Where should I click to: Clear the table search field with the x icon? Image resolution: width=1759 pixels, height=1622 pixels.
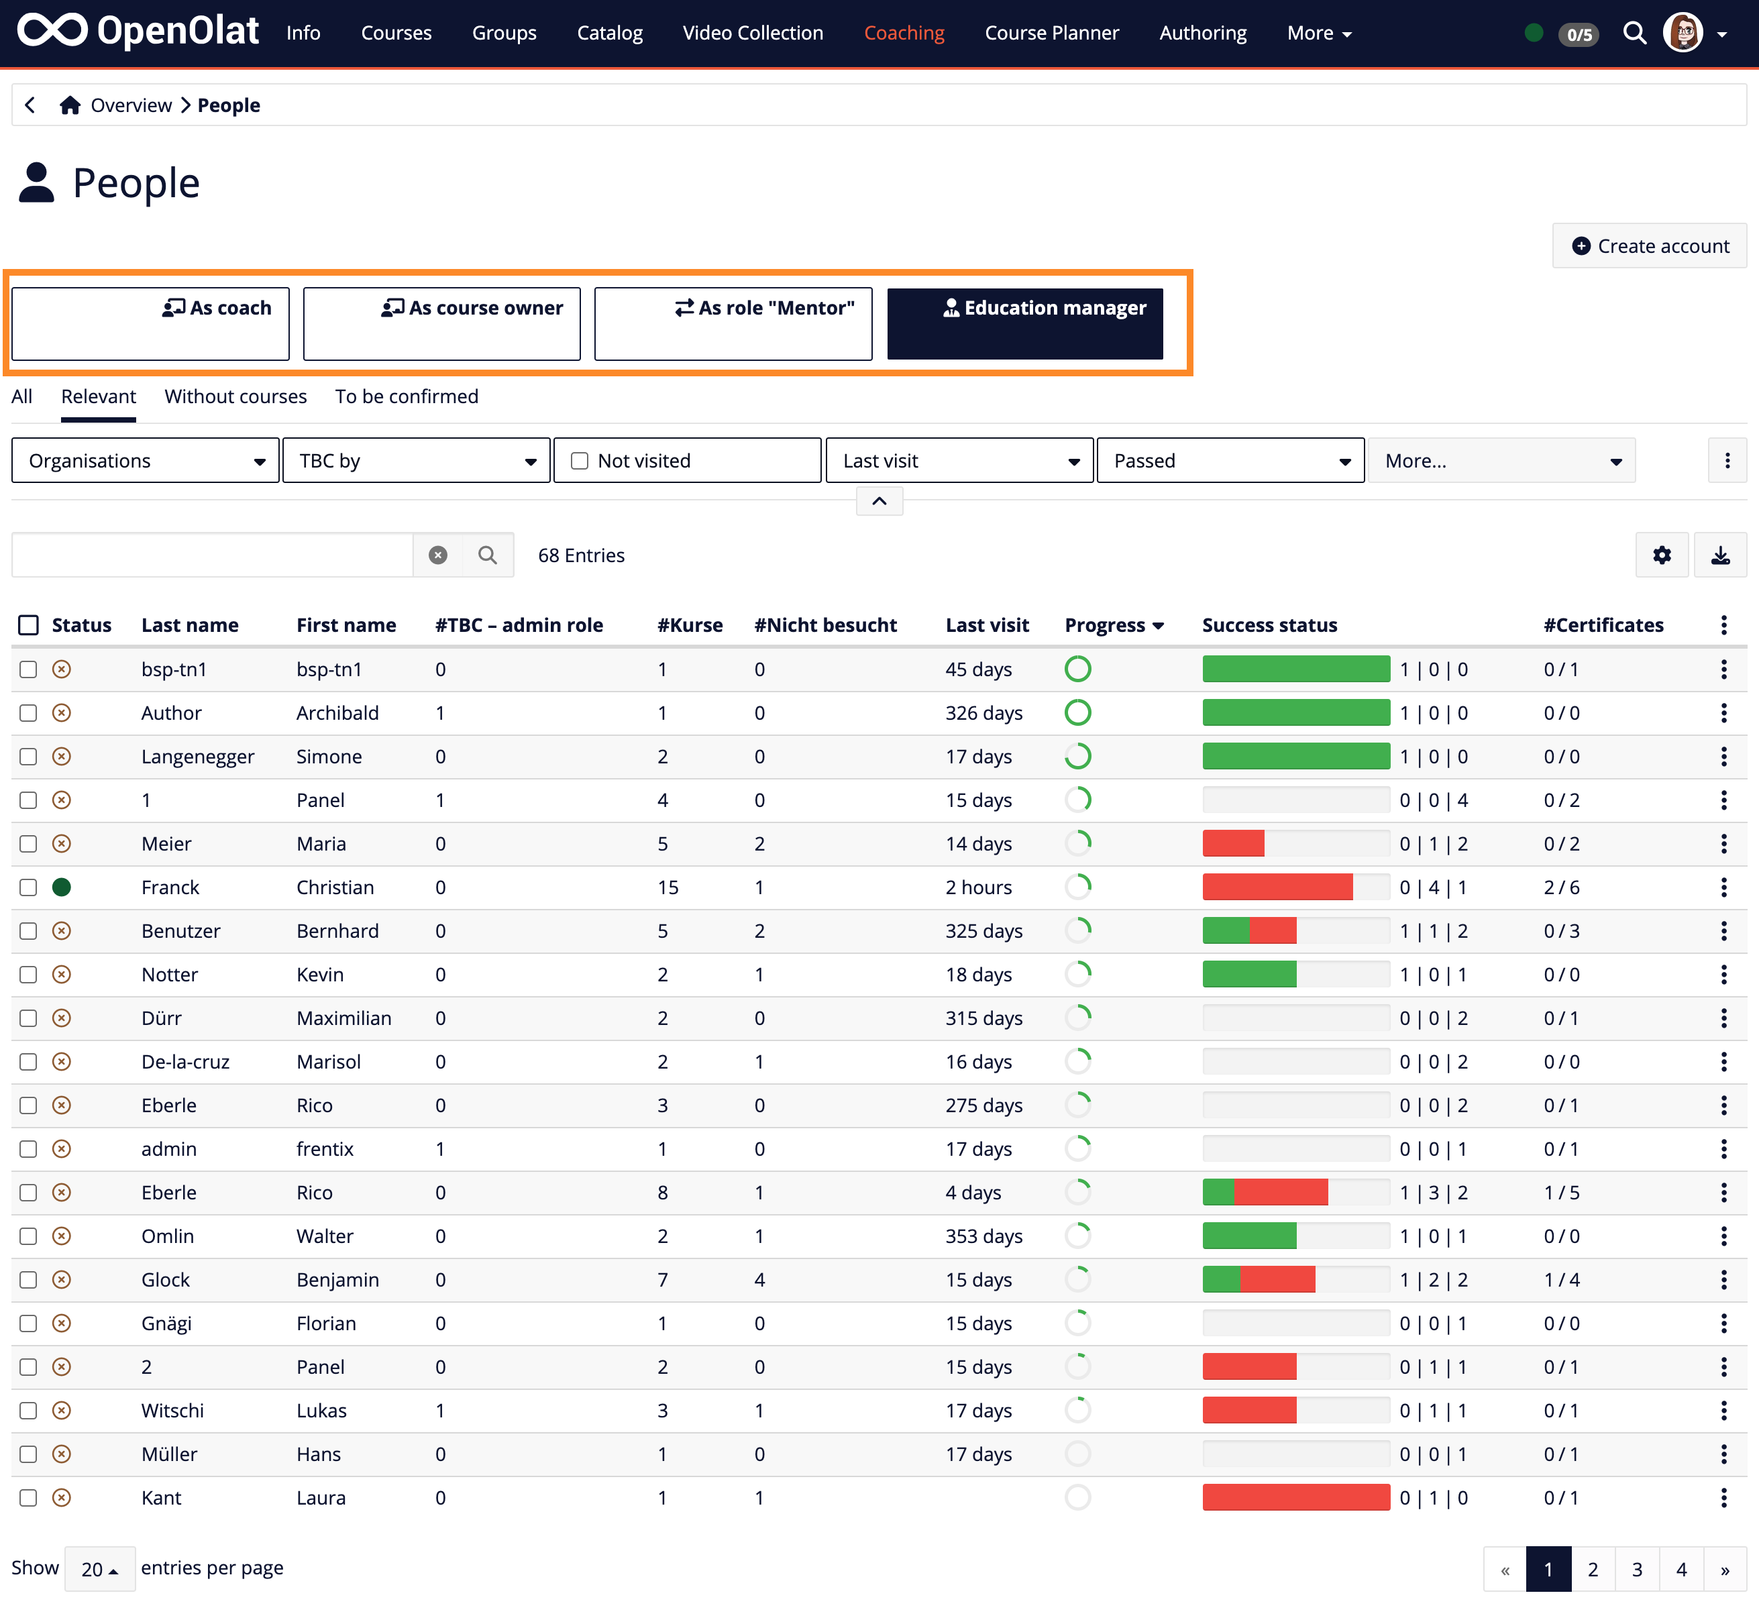(x=437, y=555)
